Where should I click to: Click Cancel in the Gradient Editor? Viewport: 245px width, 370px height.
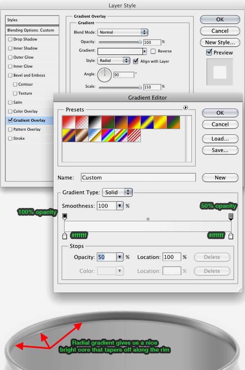pyautogui.click(x=220, y=124)
